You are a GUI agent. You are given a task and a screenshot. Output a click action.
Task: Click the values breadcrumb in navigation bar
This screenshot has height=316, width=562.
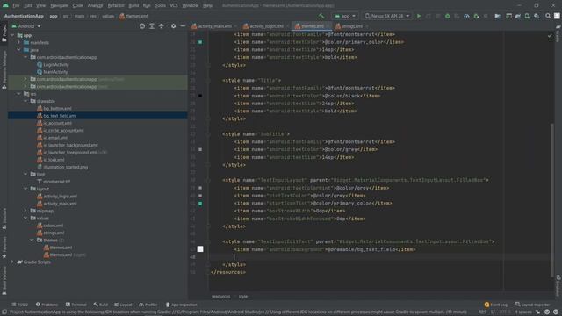pos(108,16)
